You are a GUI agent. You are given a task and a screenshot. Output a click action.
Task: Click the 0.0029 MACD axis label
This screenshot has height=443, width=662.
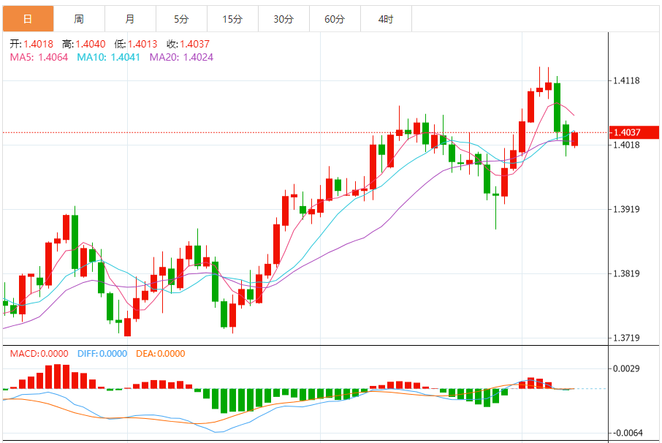pos(626,369)
